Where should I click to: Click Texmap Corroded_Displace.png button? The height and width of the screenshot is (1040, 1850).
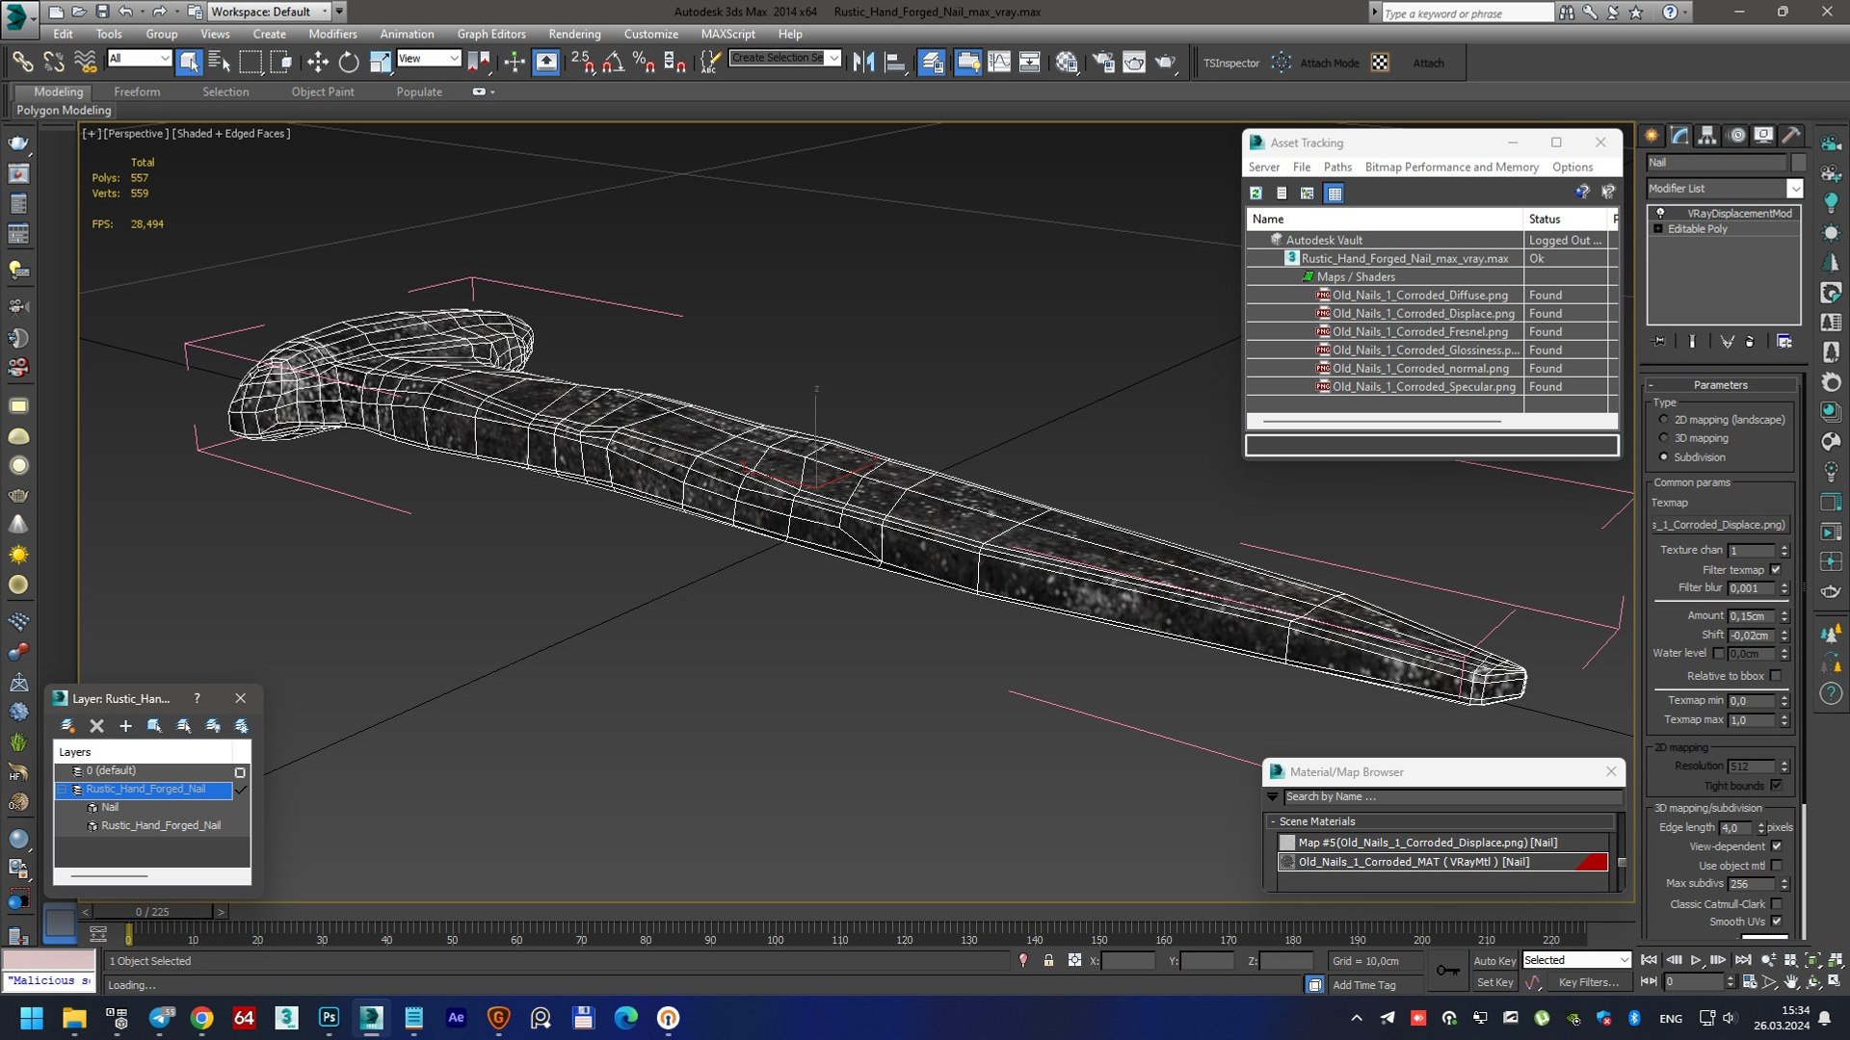1721,525
